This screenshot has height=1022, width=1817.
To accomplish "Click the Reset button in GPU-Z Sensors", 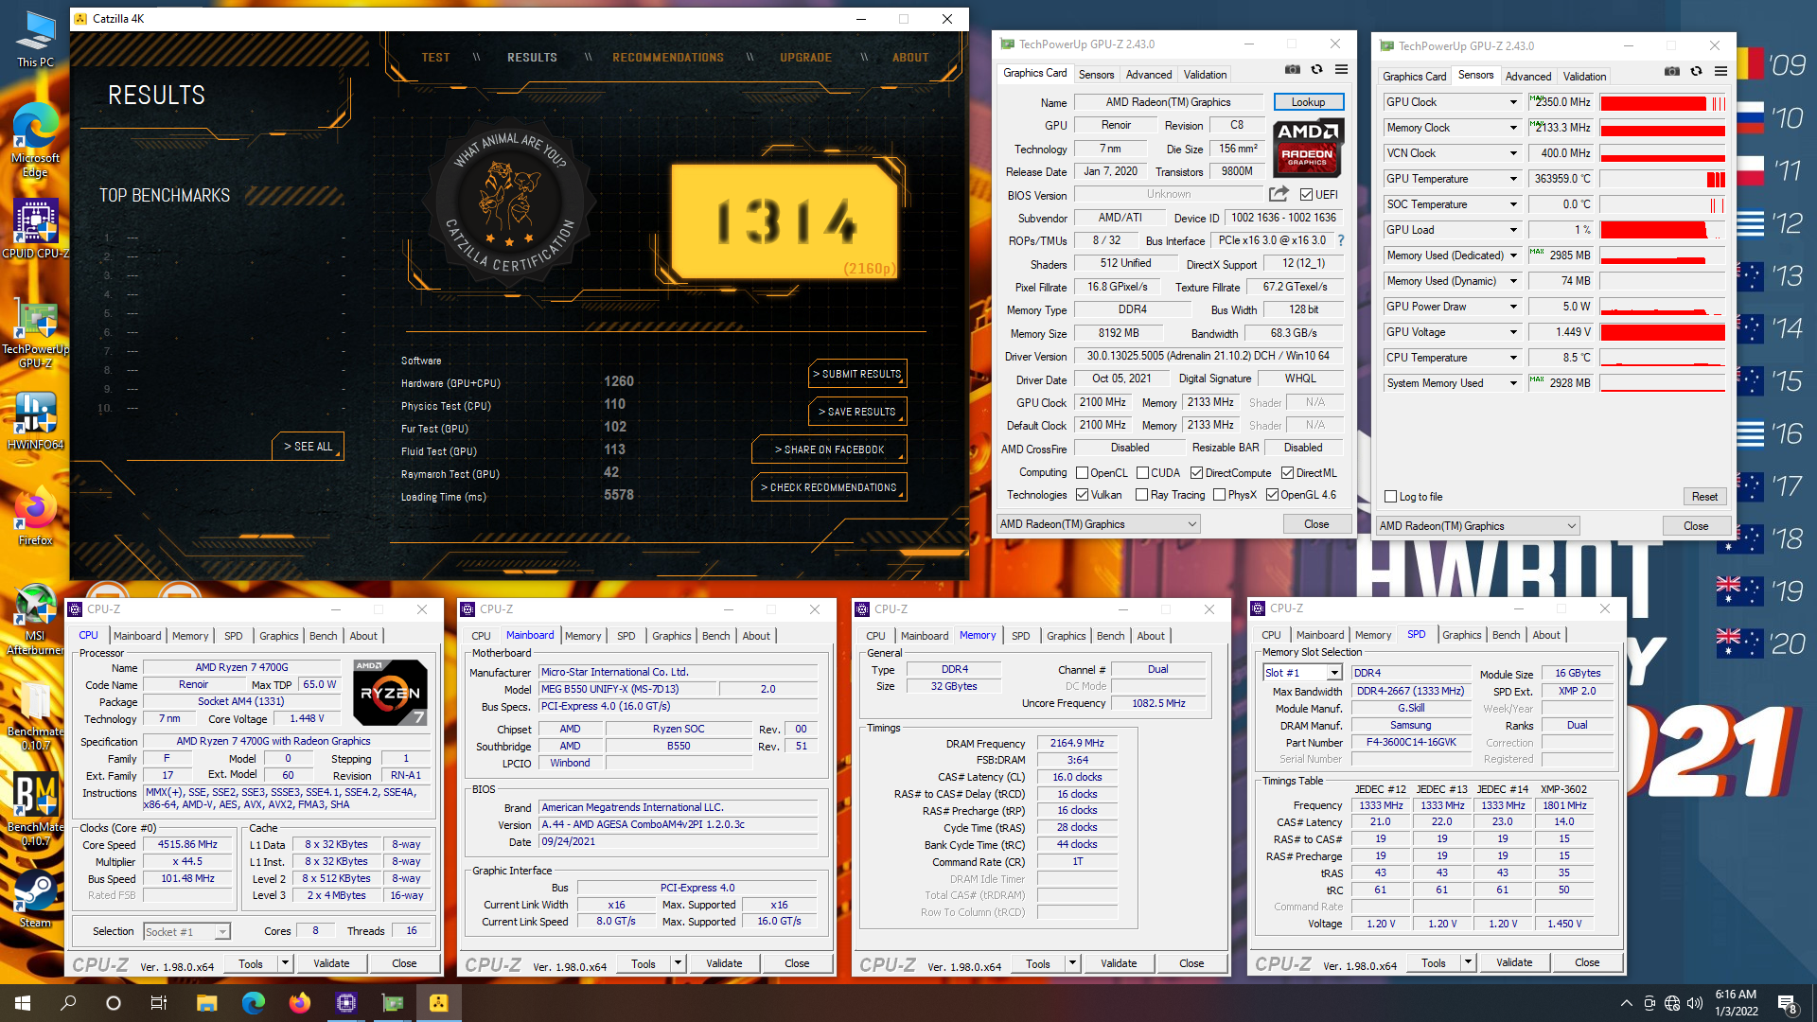I will click(x=1704, y=497).
